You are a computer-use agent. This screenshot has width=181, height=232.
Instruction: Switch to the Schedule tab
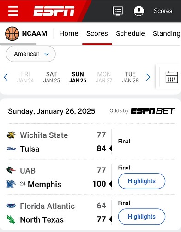click(130, 33)
